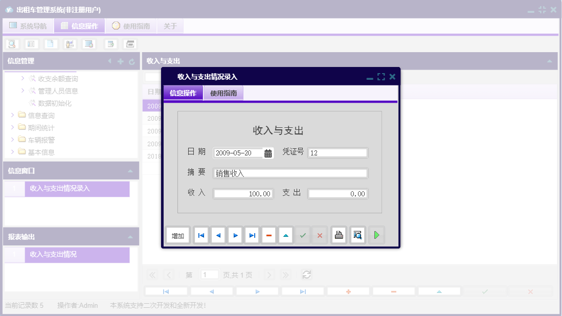Navigate to the next record
This screenshot has height=316, width=562.
coord(235,235)
